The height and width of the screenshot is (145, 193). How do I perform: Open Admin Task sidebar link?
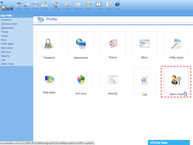[x=17, y=64]
